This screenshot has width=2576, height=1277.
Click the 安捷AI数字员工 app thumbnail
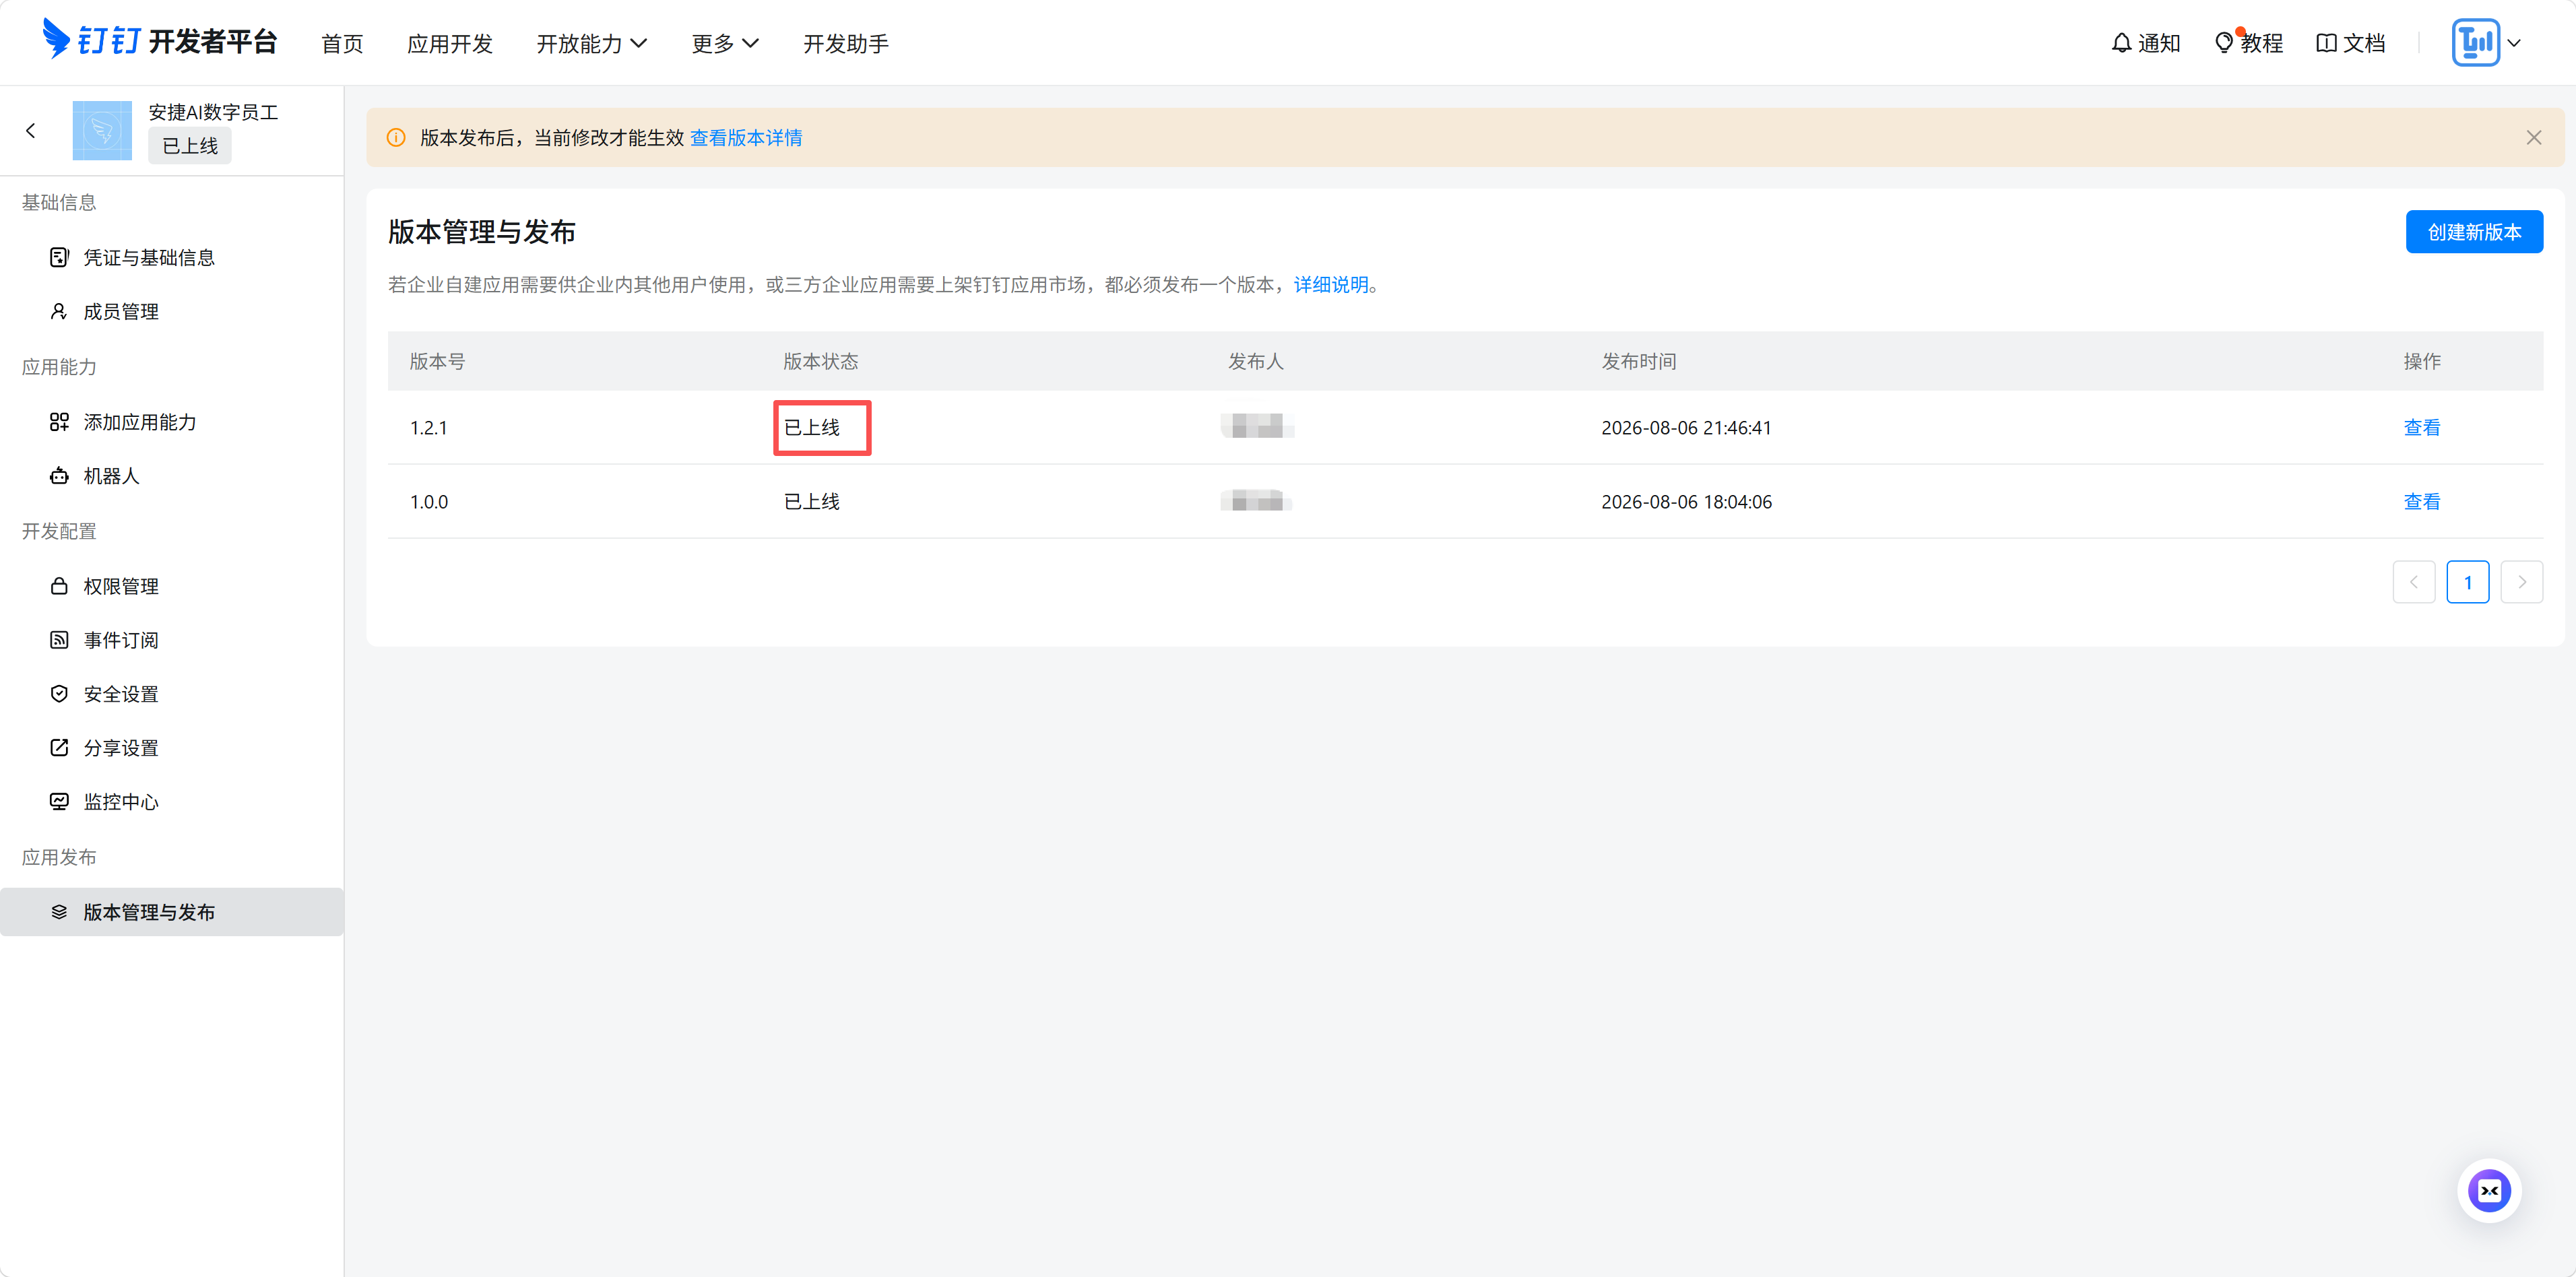pos(102,130)
